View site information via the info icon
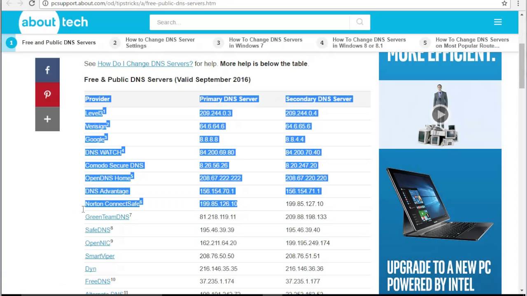The image size is (527, 296). point(46,3)
